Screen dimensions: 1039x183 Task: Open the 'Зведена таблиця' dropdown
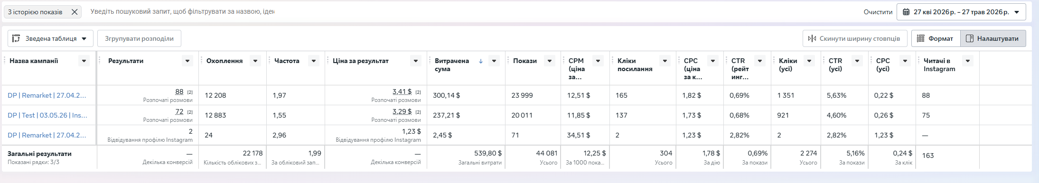tap(50, 38)
